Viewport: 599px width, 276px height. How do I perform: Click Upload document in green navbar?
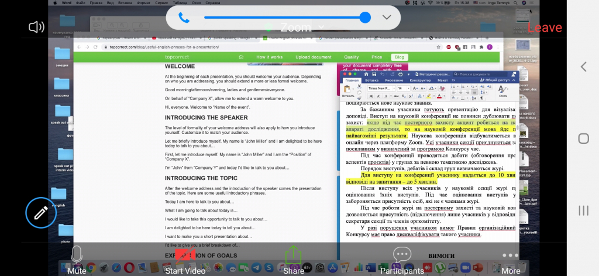(314, 57)
